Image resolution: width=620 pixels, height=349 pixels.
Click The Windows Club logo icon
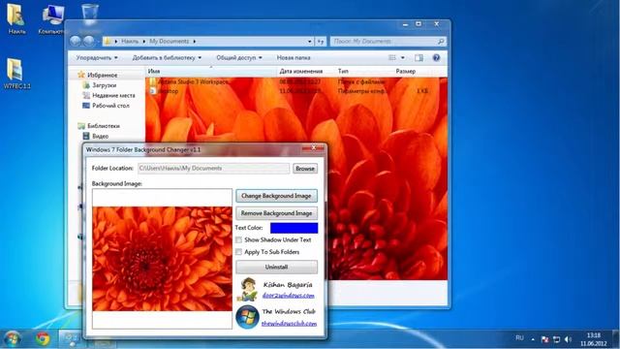[248, 317]
